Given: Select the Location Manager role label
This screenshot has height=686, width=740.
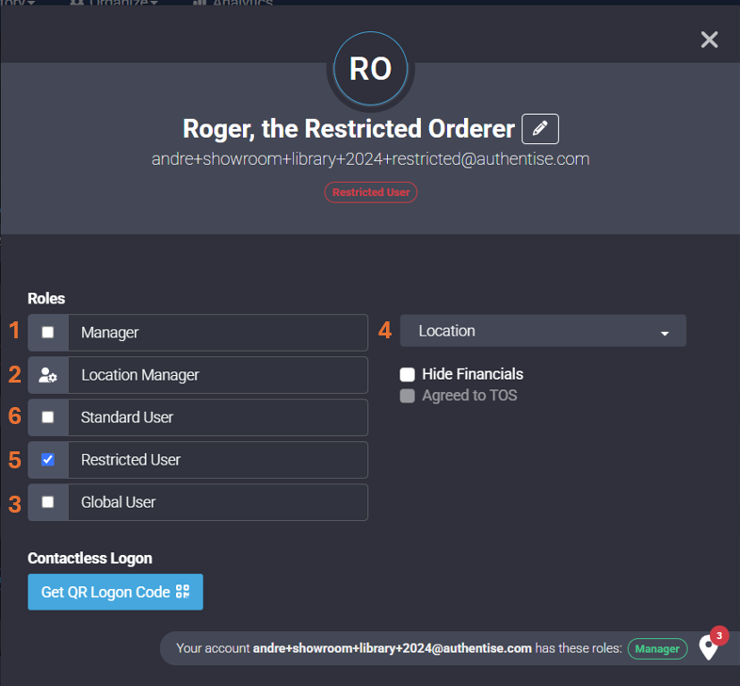Looking at the screenshot, I should coord(217,375).
